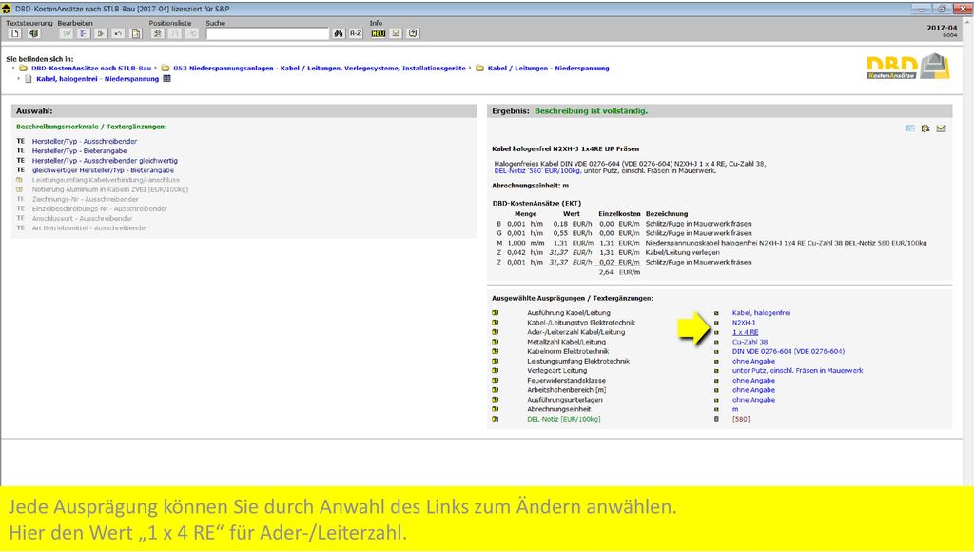Open breadcrumb DBD-KostenAnsätze nach STLB-Bau
This screenshot has height=552, width=974.
pos(91,69)
